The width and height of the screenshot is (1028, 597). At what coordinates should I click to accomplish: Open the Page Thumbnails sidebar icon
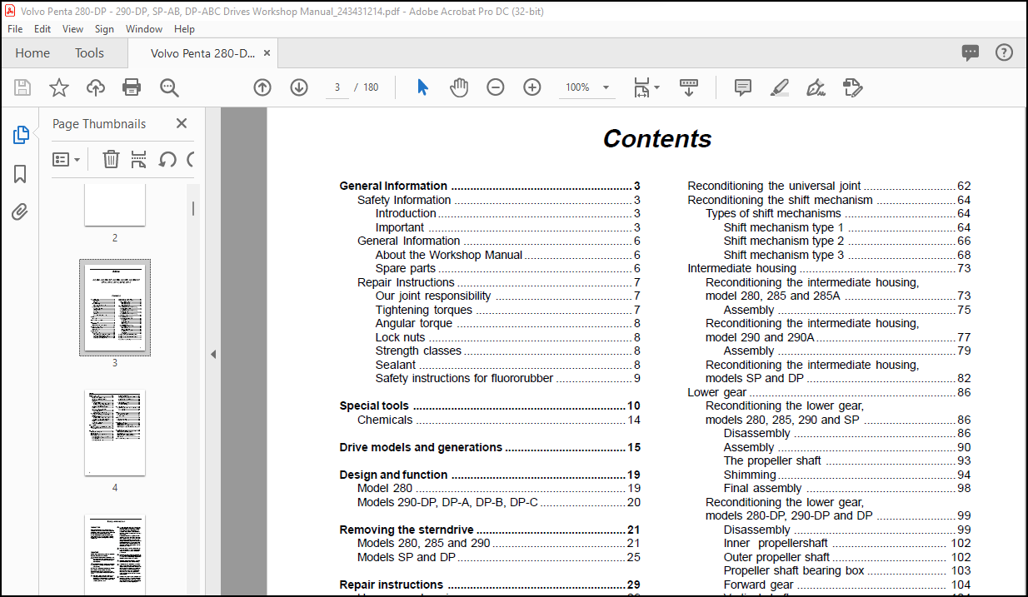[x=21, y=135]
